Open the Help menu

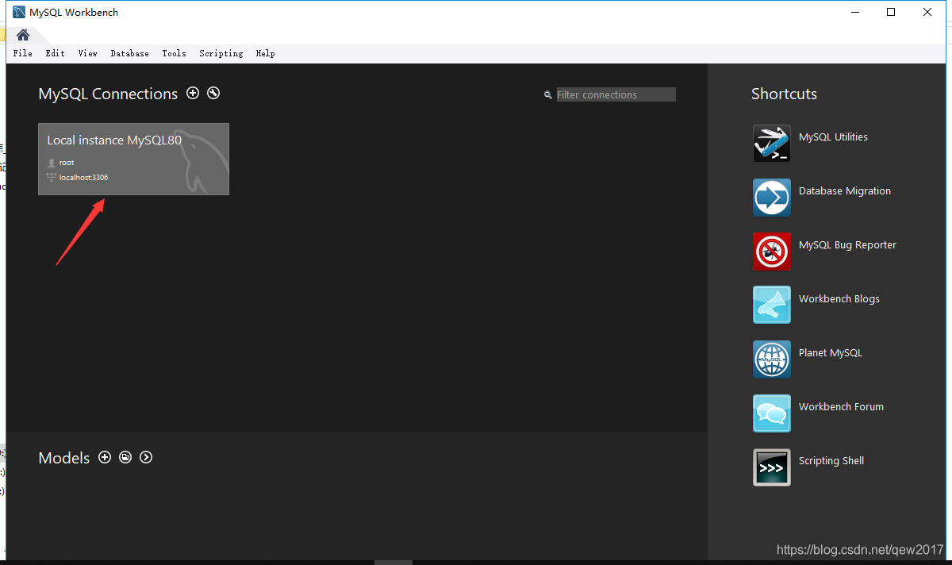[x=265, y=53]
